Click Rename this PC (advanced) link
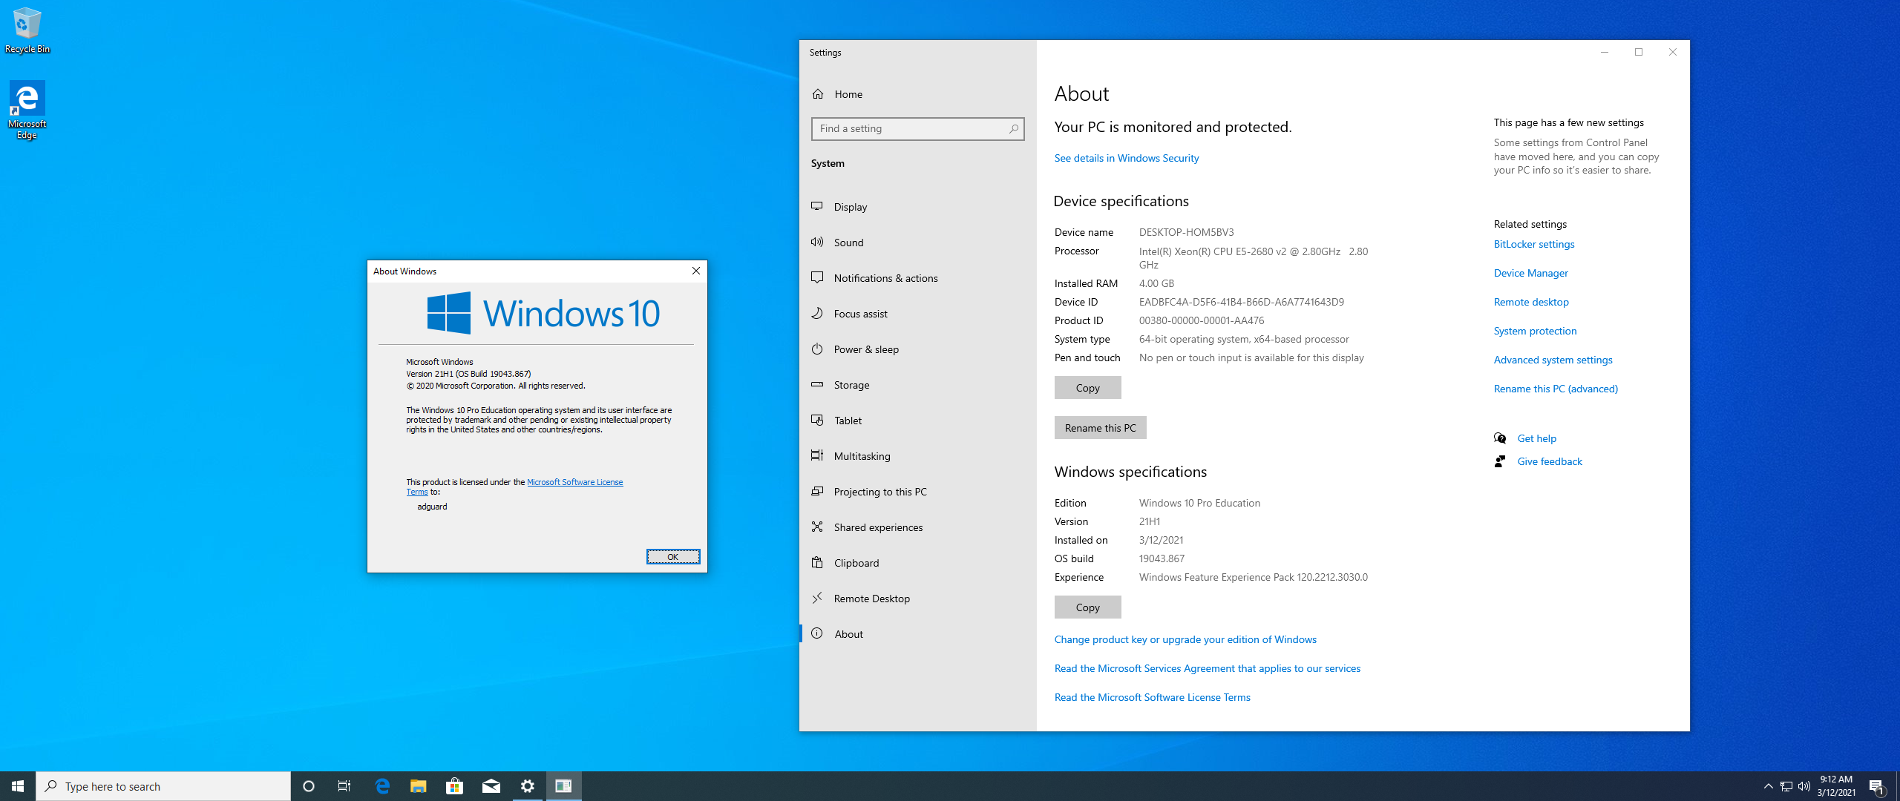Screen dimensions: 1900x801 click(x=1556, y=389)
